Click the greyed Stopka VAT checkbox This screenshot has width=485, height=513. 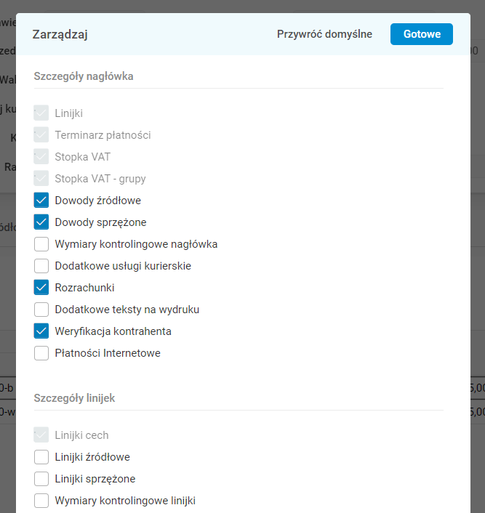pos(41,157)
